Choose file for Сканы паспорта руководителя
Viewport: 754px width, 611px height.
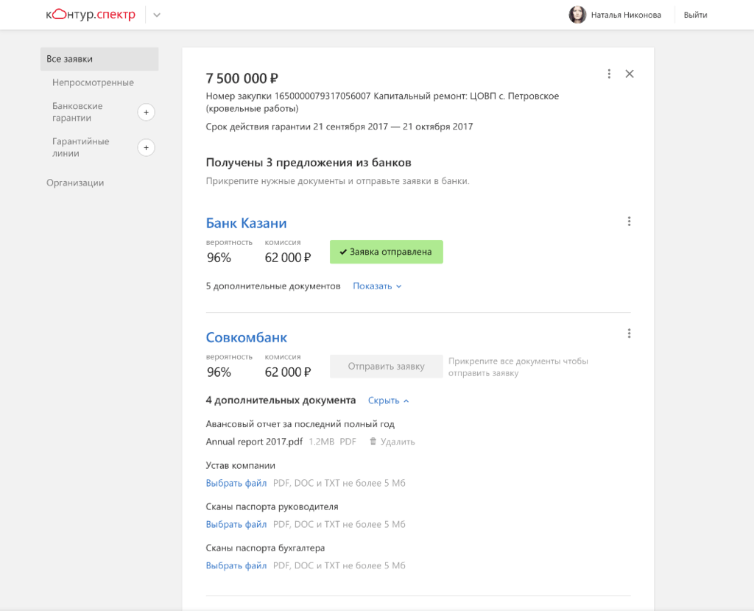236,524
